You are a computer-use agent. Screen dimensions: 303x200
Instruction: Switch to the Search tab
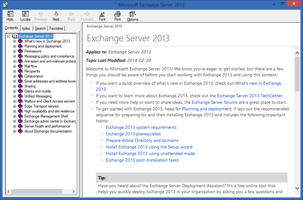tap(40, 28)
